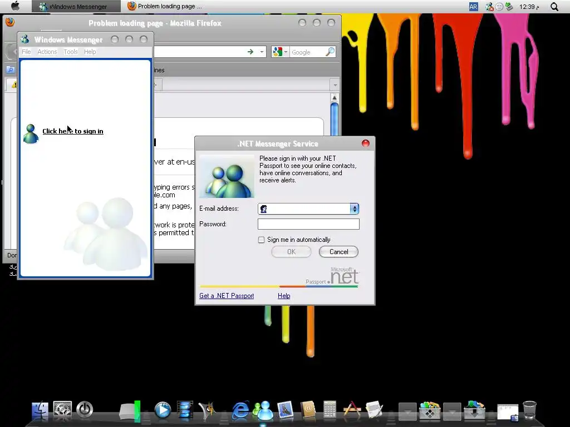
Task: Open System Preferences gear icon in dock
Action: pyautogui.click(x=62, y=410)
